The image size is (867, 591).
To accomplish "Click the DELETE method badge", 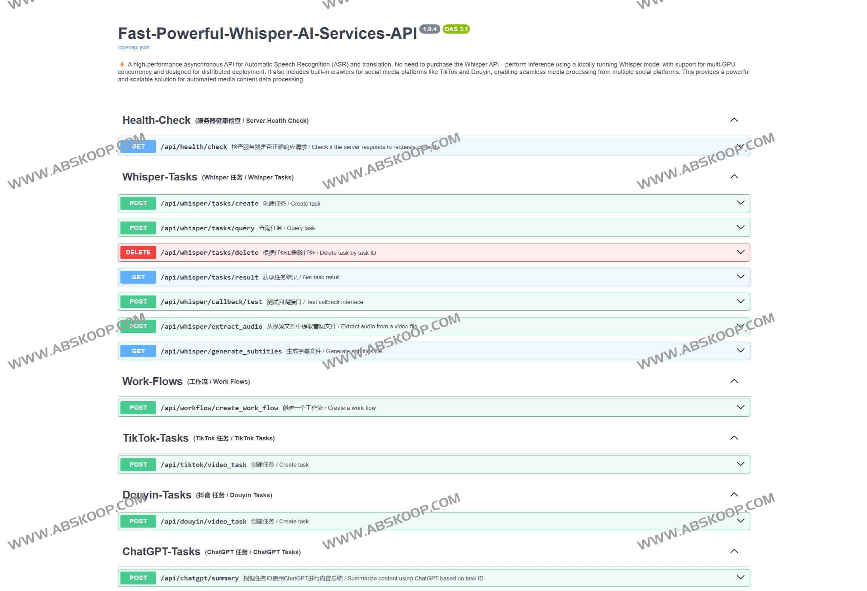I will click(x=138, y=252).
